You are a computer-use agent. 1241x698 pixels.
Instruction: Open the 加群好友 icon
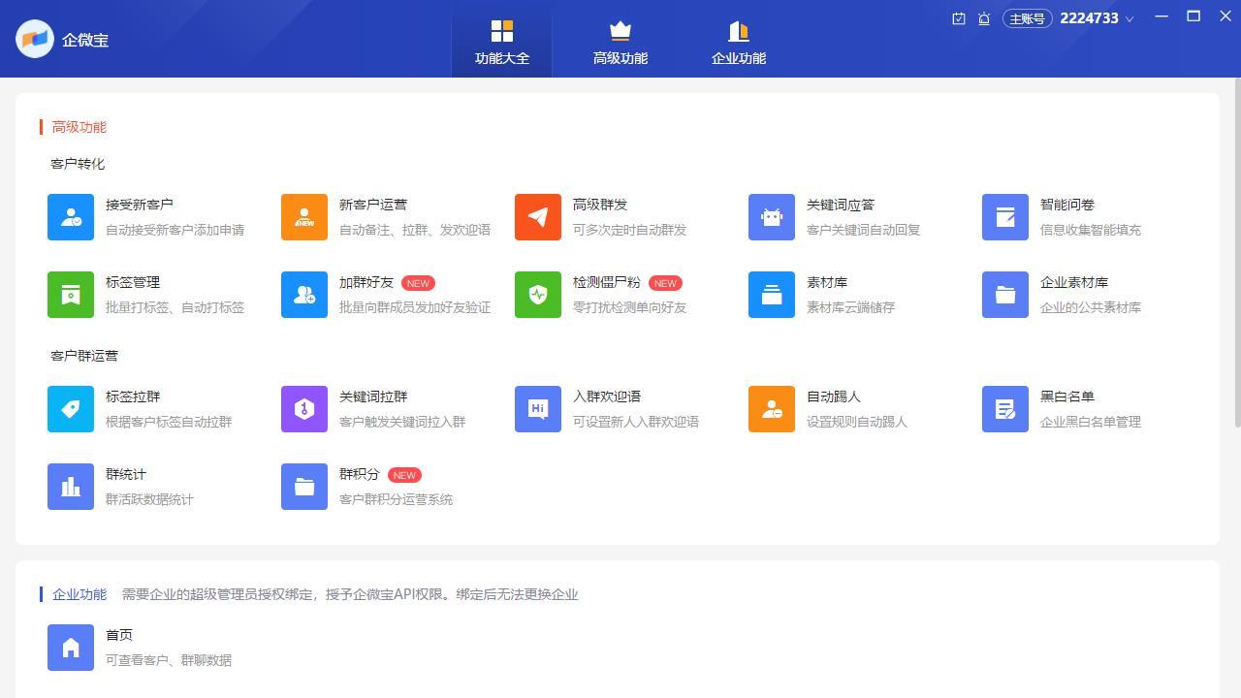pyautogui.click(x=304, y=295)
